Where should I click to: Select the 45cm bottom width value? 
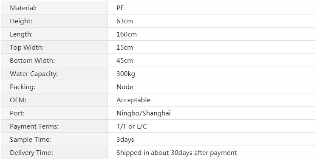pos(125,61)
